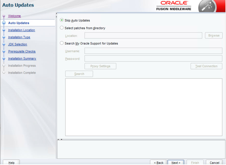Screen dimensions: 226x165
Task: Click the Installation Complete step circle icon
Action: 4,73
